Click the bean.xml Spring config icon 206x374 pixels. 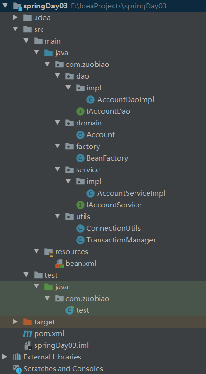[59, 264]
